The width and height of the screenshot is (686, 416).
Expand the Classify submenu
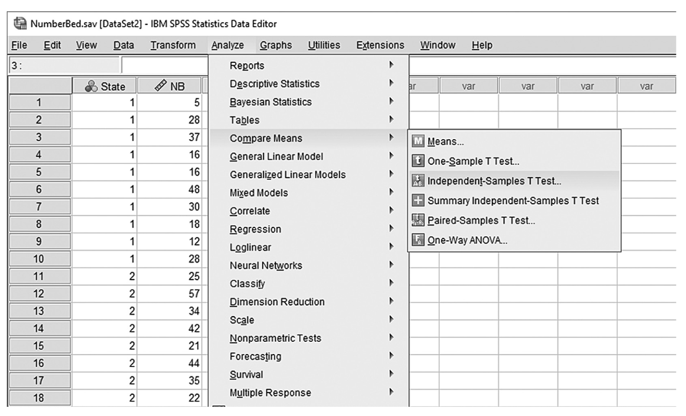(309, 284)
